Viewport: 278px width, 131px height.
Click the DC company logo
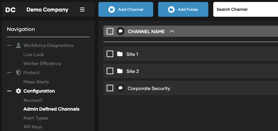point(11,10)
